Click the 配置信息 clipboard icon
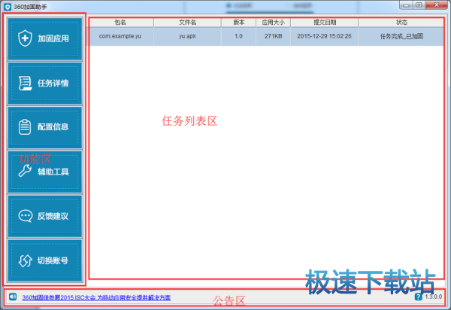 click(x=25, y=127)
